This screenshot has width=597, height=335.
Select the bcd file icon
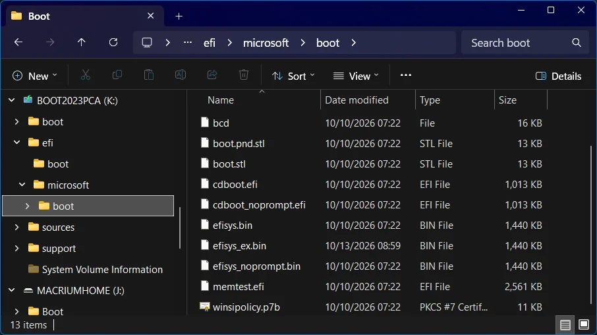[x=205, y=123]
